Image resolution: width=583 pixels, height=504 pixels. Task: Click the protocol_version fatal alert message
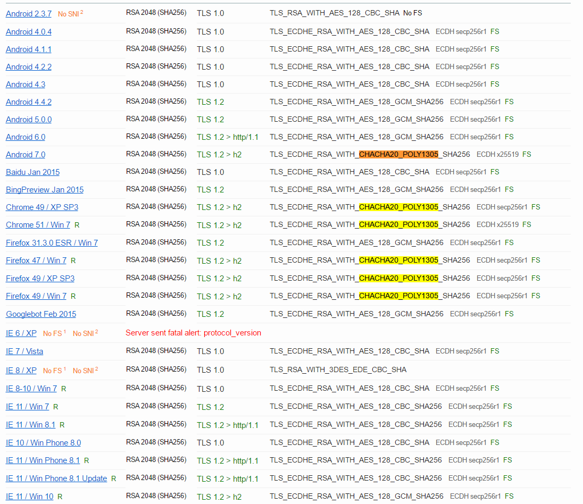pos(193,333)
